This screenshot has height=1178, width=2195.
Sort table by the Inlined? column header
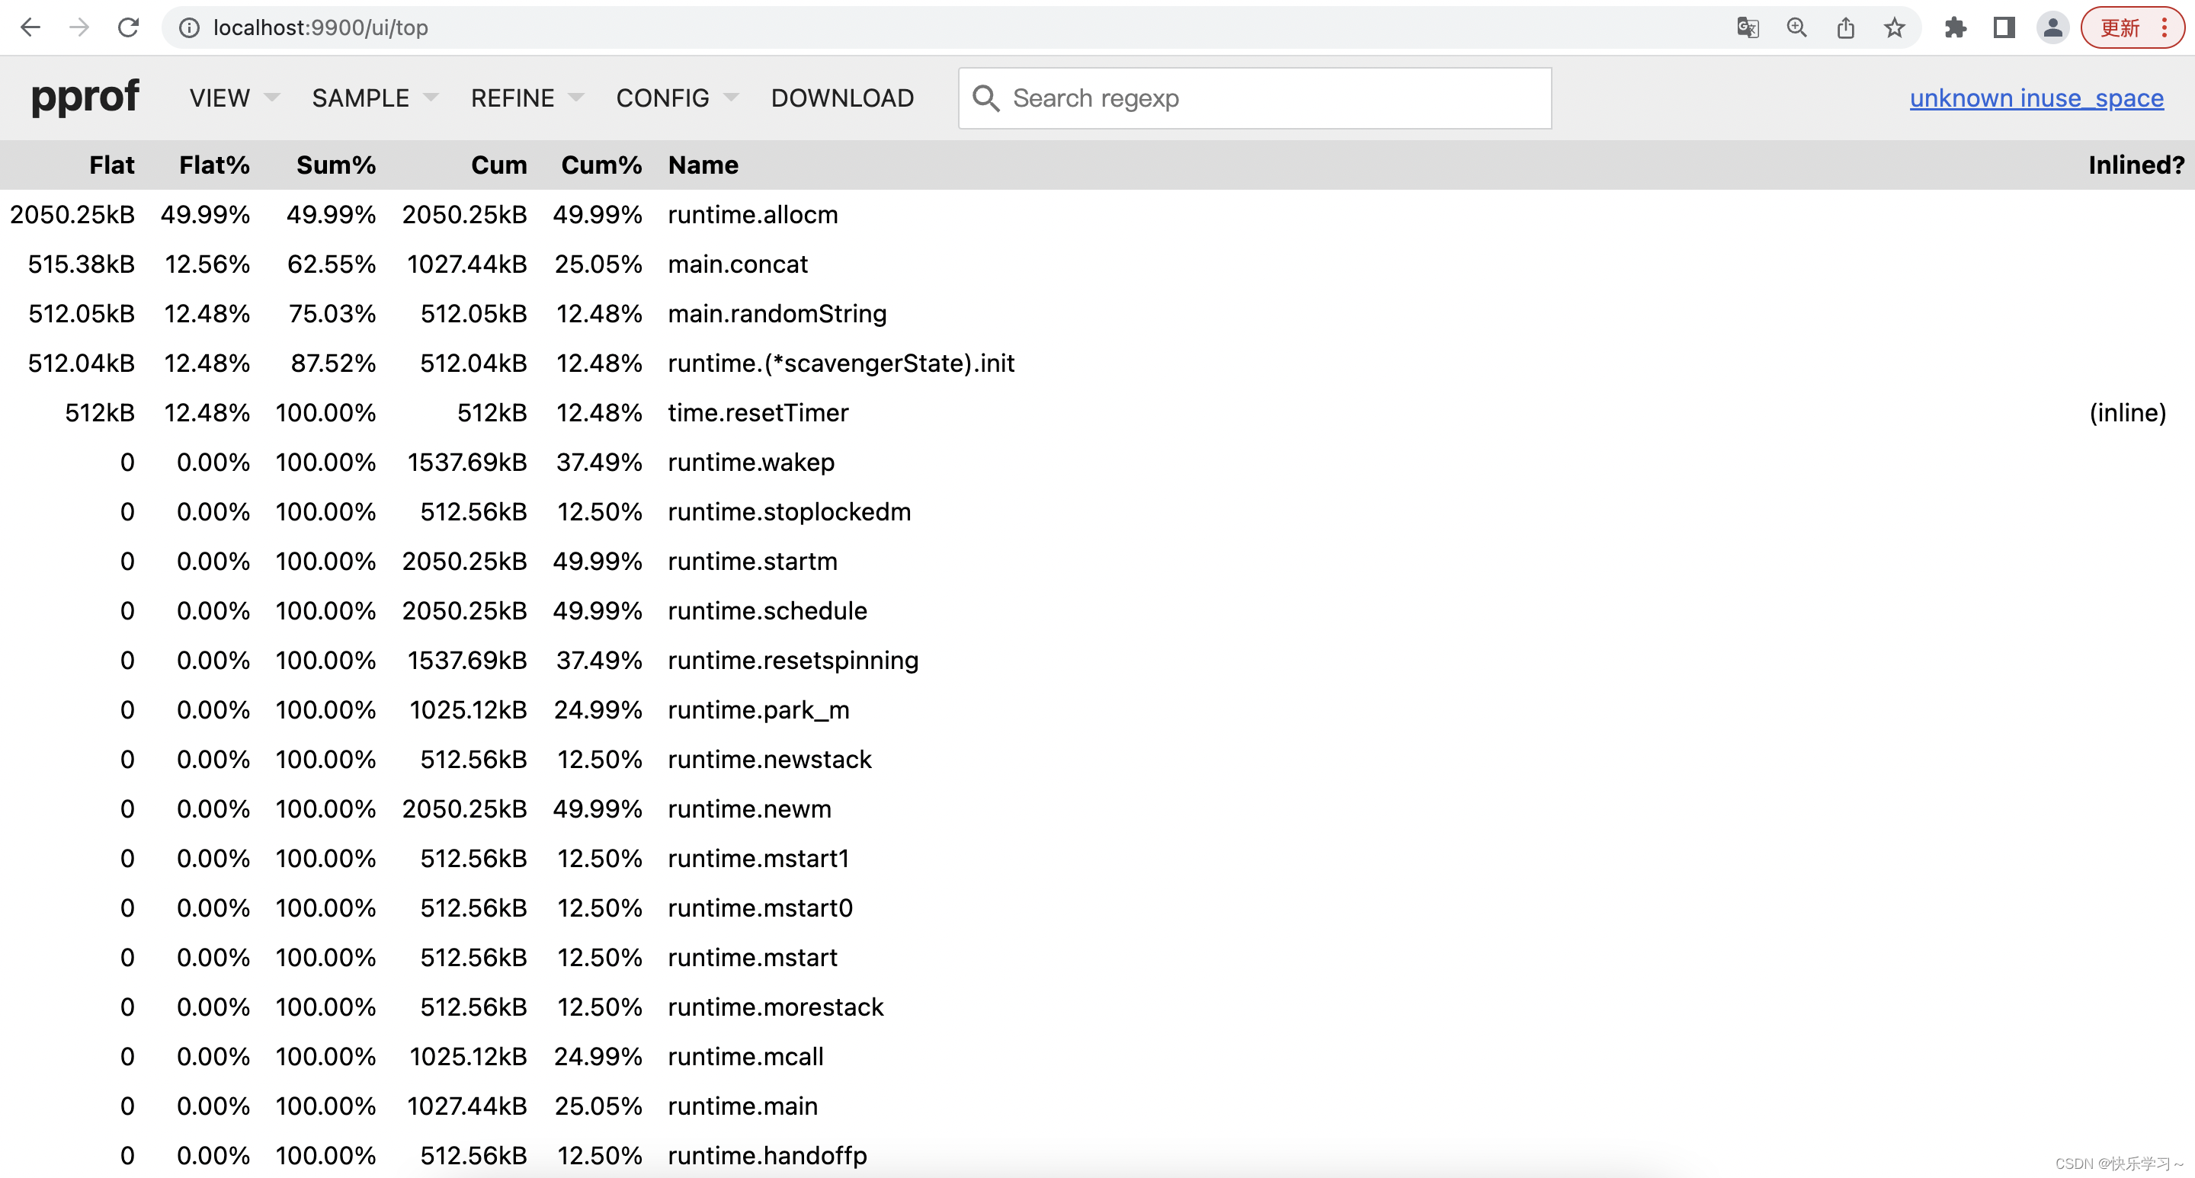(2136, 165)
